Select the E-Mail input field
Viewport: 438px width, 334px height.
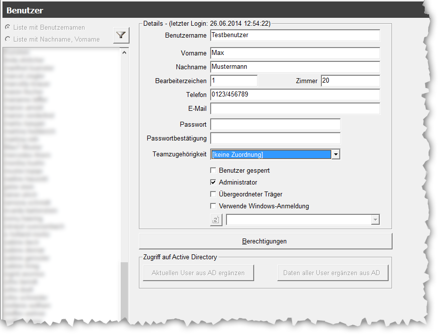[295, 109]
